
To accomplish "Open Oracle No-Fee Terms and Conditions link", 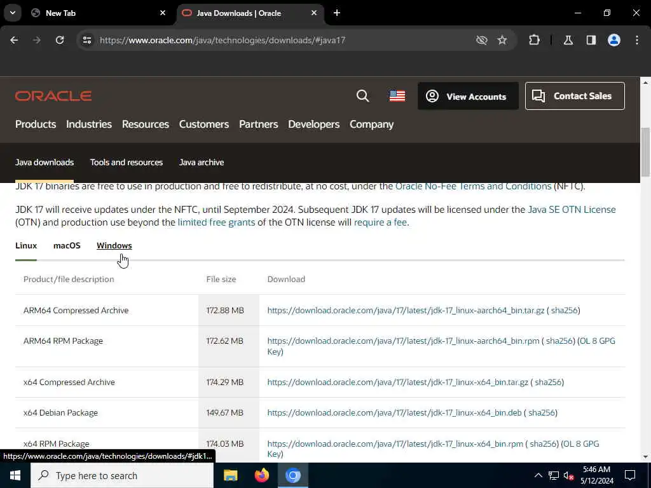I will pyautogui.click(x=473, y=186).
